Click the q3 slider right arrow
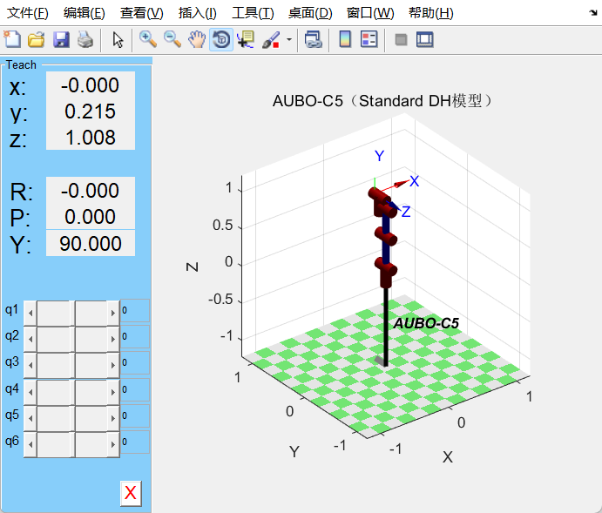 click(x=113, y=365)
